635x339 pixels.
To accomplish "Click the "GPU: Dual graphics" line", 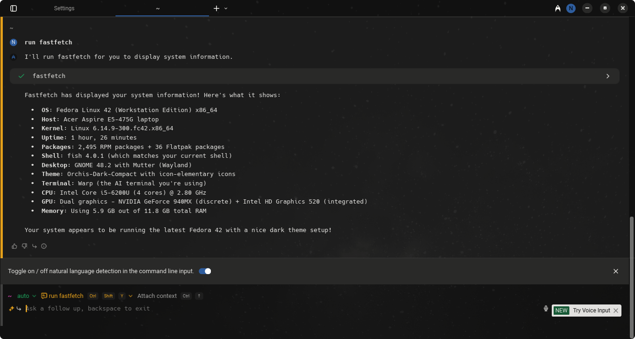I will pos(205,202).
